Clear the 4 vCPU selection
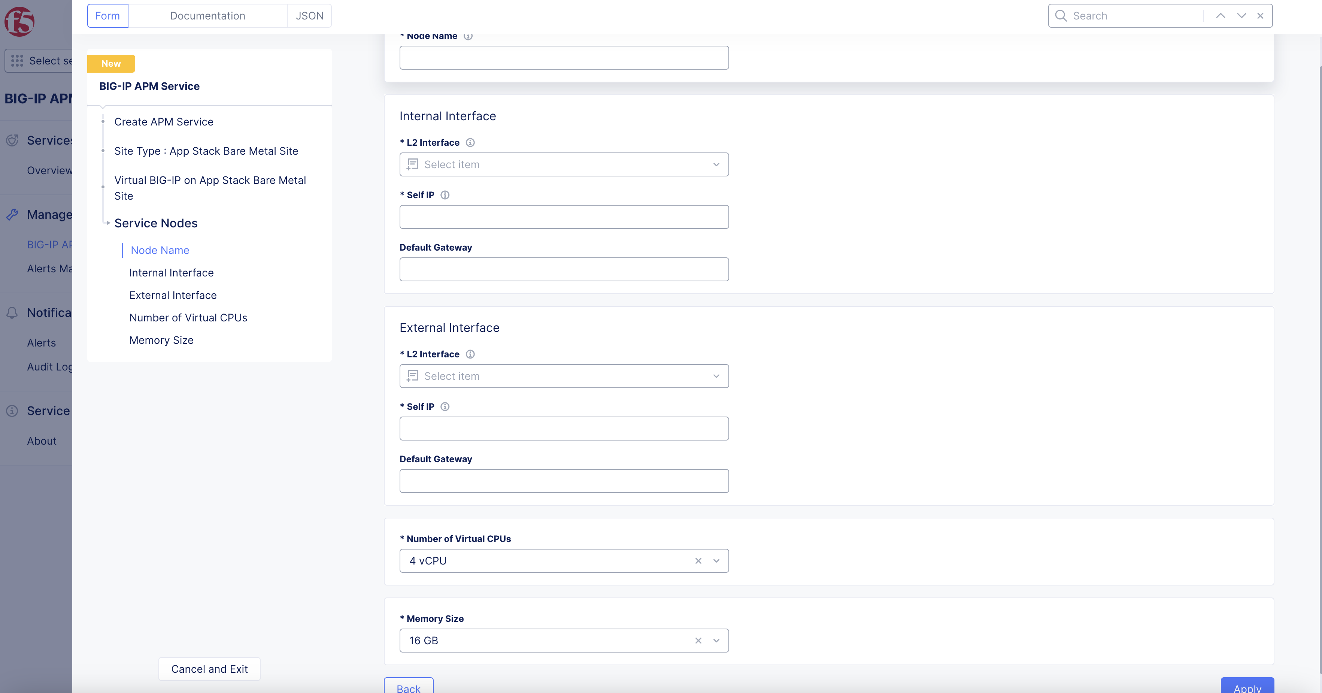The height and width of the screenshot is (693, 1322). (x=698, y=561)
